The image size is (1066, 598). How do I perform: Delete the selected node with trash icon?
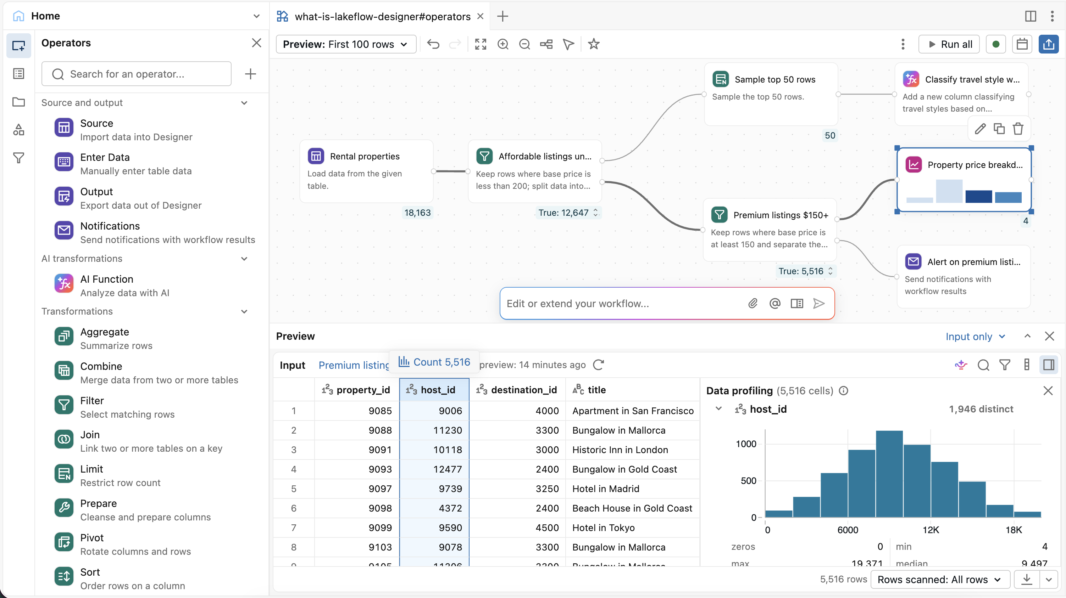[1018, 129]
